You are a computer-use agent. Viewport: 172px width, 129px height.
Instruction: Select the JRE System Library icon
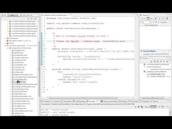click(x=8, y=41)
